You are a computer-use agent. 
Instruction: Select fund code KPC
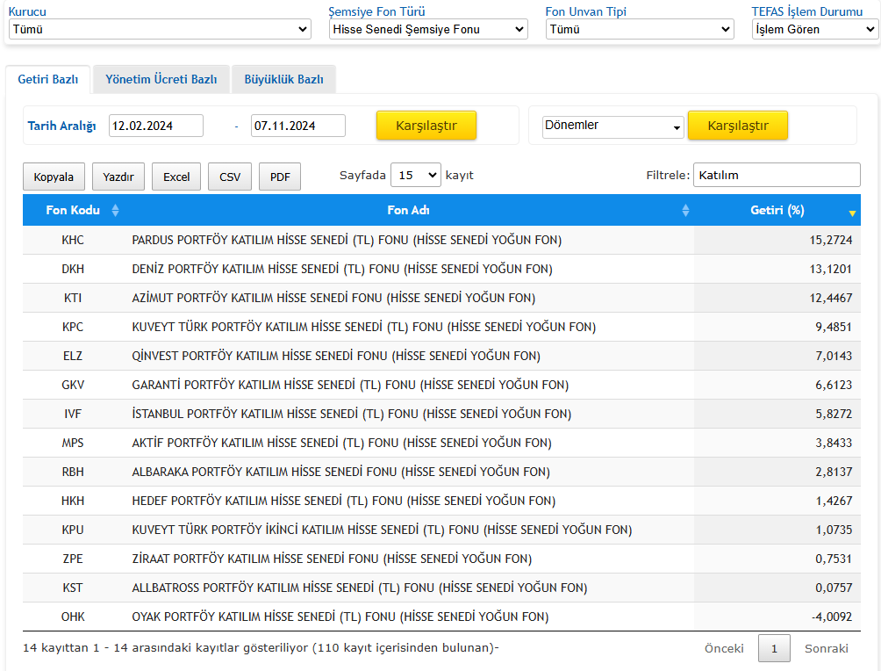point(73,328)
